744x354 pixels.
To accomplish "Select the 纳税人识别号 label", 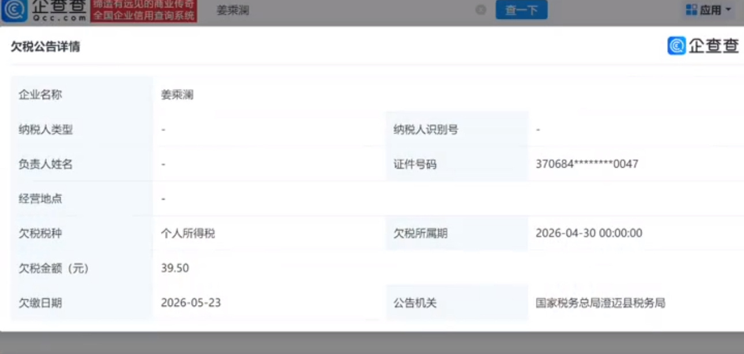I will click(x=426, y=130).
